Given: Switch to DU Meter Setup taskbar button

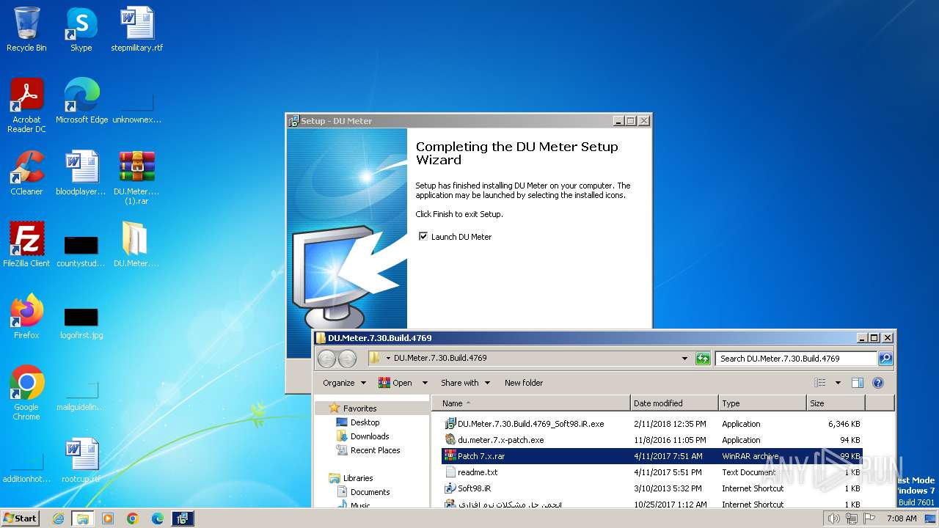Looking at the screenshot, I should 183,518.
